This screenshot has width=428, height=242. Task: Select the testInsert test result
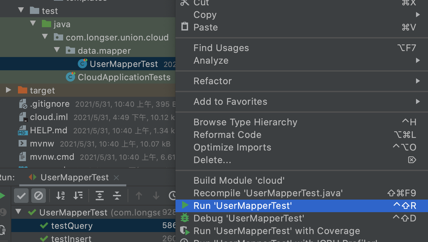click(x=71, y=238)
